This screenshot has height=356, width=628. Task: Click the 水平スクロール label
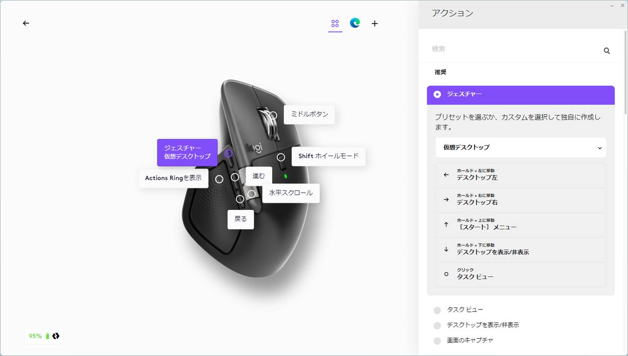pos(291,193)
